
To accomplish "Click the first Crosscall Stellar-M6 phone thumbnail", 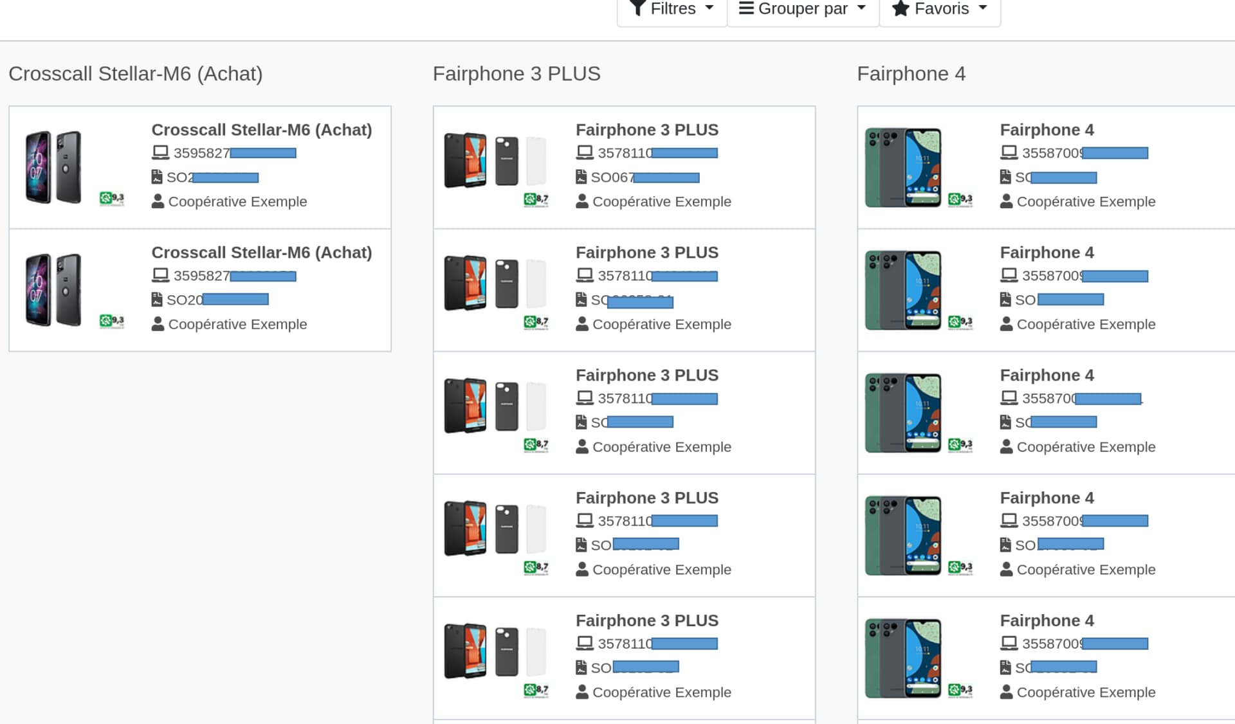I will click(53, 167).
